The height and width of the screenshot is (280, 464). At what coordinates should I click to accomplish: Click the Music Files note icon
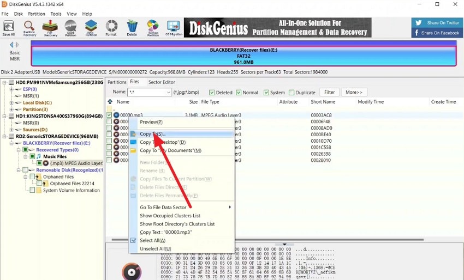click(39, 156)
